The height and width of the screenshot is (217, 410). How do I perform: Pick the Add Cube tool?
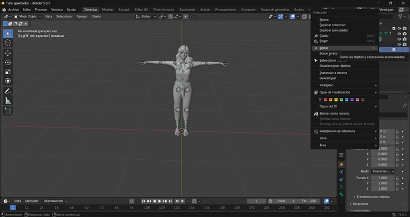(8, 111)
